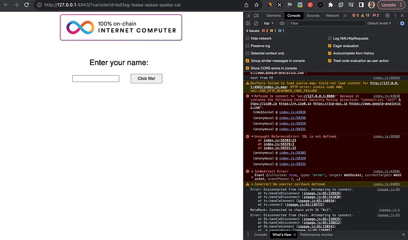This screenshot has height=240, width=408.
Task: Open the media control playlist icon
Action: 351,5
